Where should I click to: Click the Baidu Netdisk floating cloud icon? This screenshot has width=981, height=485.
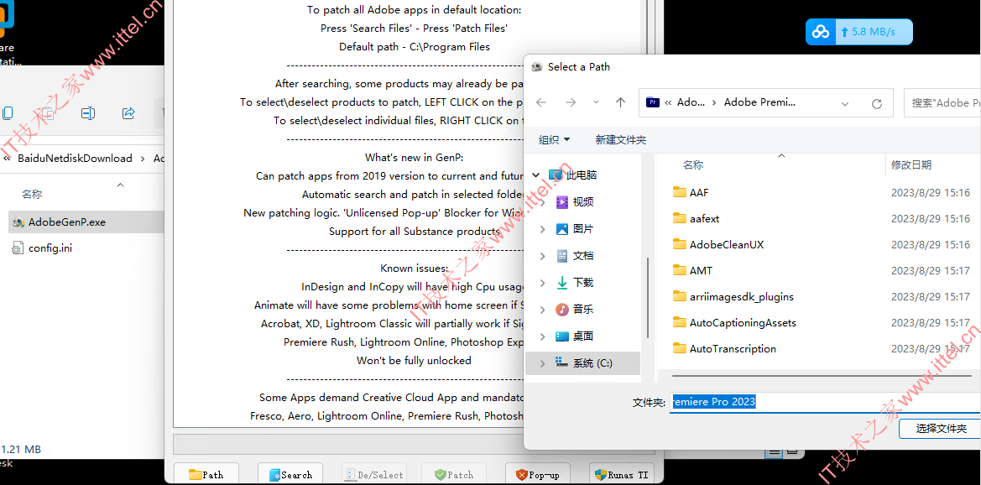point(820,31)
